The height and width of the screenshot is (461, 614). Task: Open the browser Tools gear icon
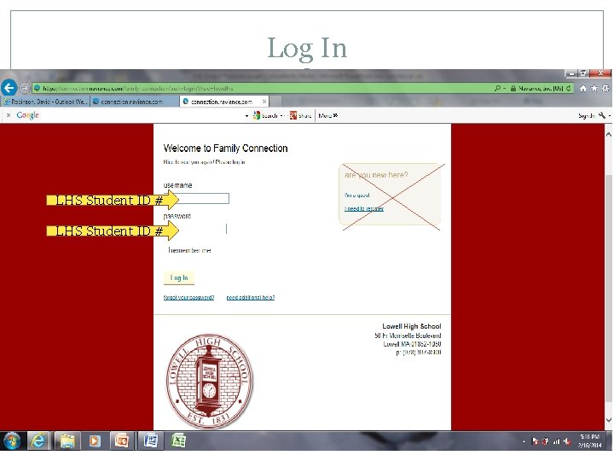point(605,88)
